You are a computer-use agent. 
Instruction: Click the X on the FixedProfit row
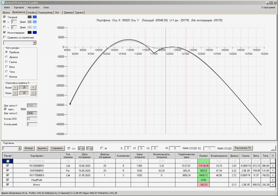tap(272, 180)
